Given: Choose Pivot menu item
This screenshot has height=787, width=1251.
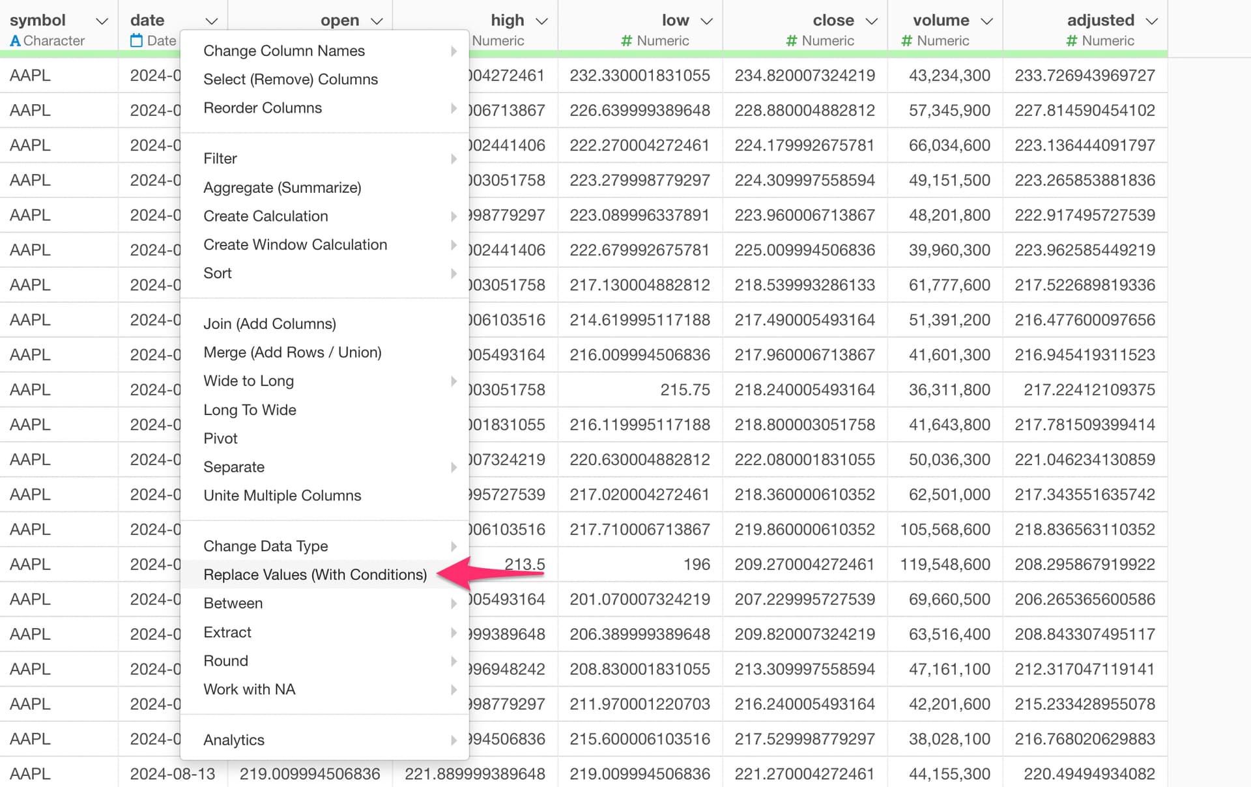Looking at the screenshot, I should coord(324,438).
